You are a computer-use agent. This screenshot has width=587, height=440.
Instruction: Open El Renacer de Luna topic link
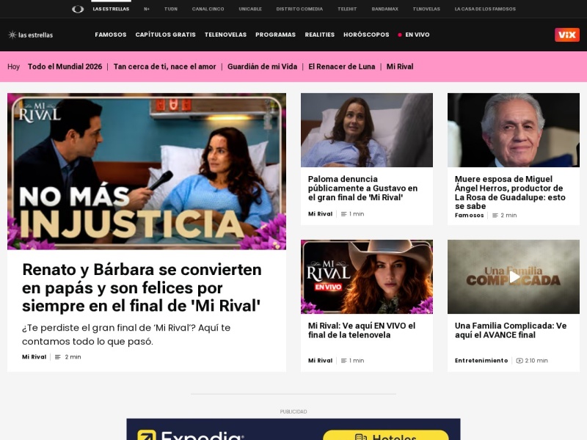click(x=341, y=67)
